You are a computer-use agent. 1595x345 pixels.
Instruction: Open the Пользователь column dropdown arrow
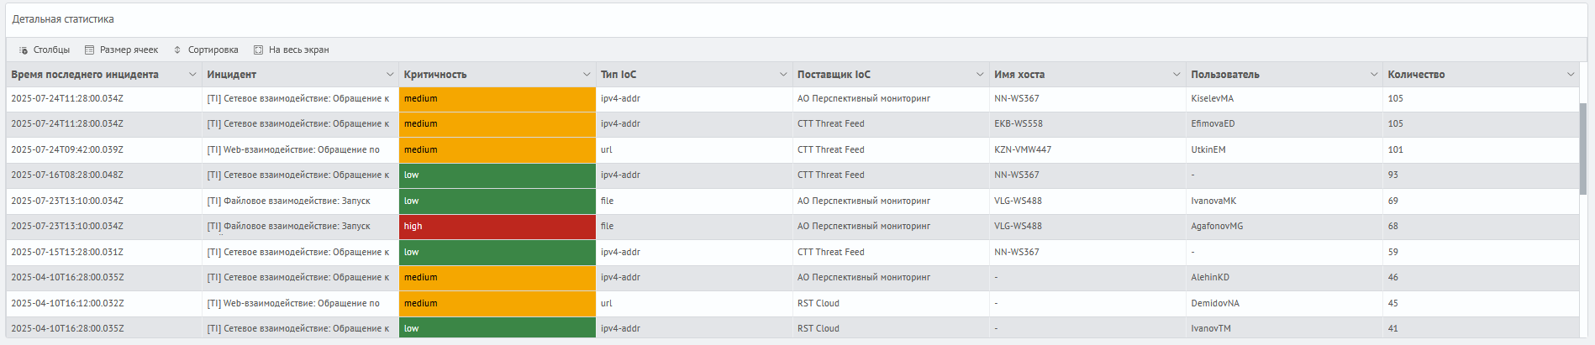1374,75
